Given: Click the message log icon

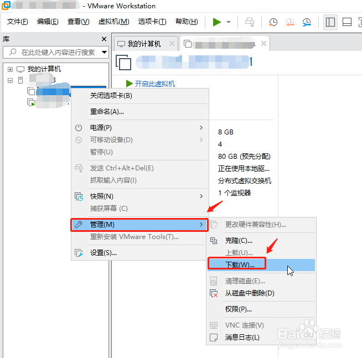Looking at the screenshot, I should 214,338.
